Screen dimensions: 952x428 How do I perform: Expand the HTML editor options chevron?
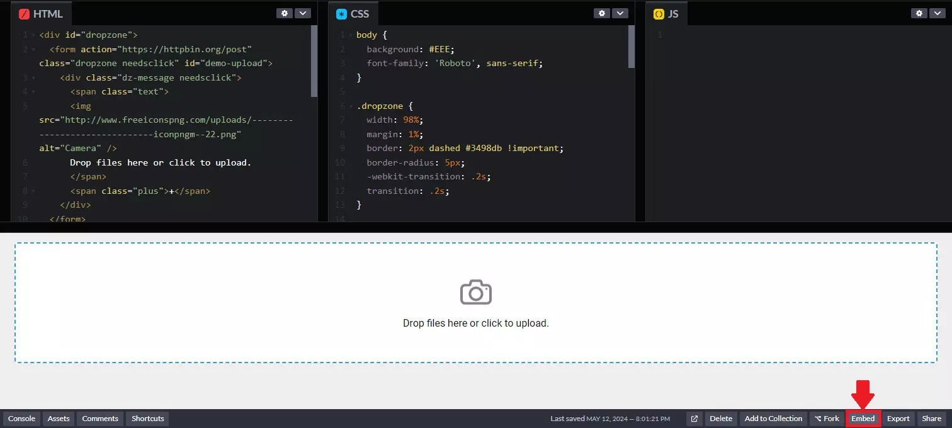[x=303, y=13]
